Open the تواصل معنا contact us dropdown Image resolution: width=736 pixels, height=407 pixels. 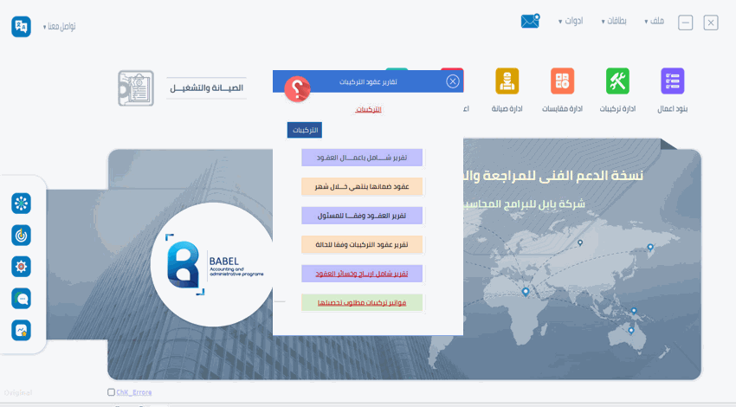click(59, 27)
